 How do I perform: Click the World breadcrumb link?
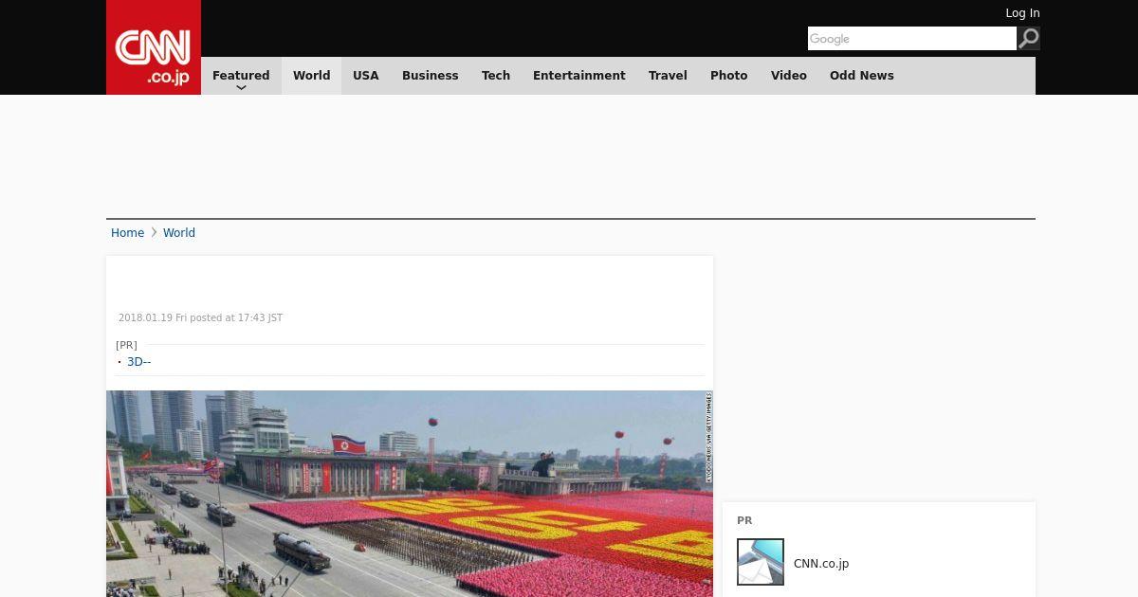point(179,233)
